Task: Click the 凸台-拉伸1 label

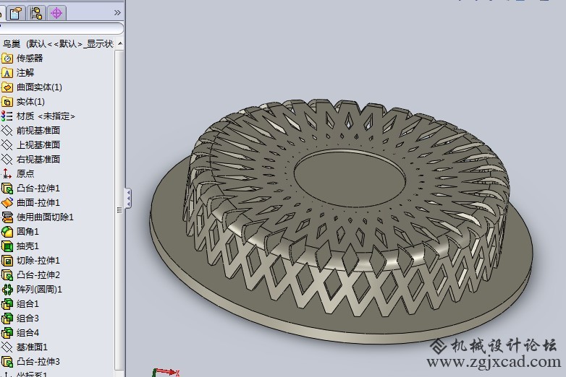Action: [x=38, y=188]
